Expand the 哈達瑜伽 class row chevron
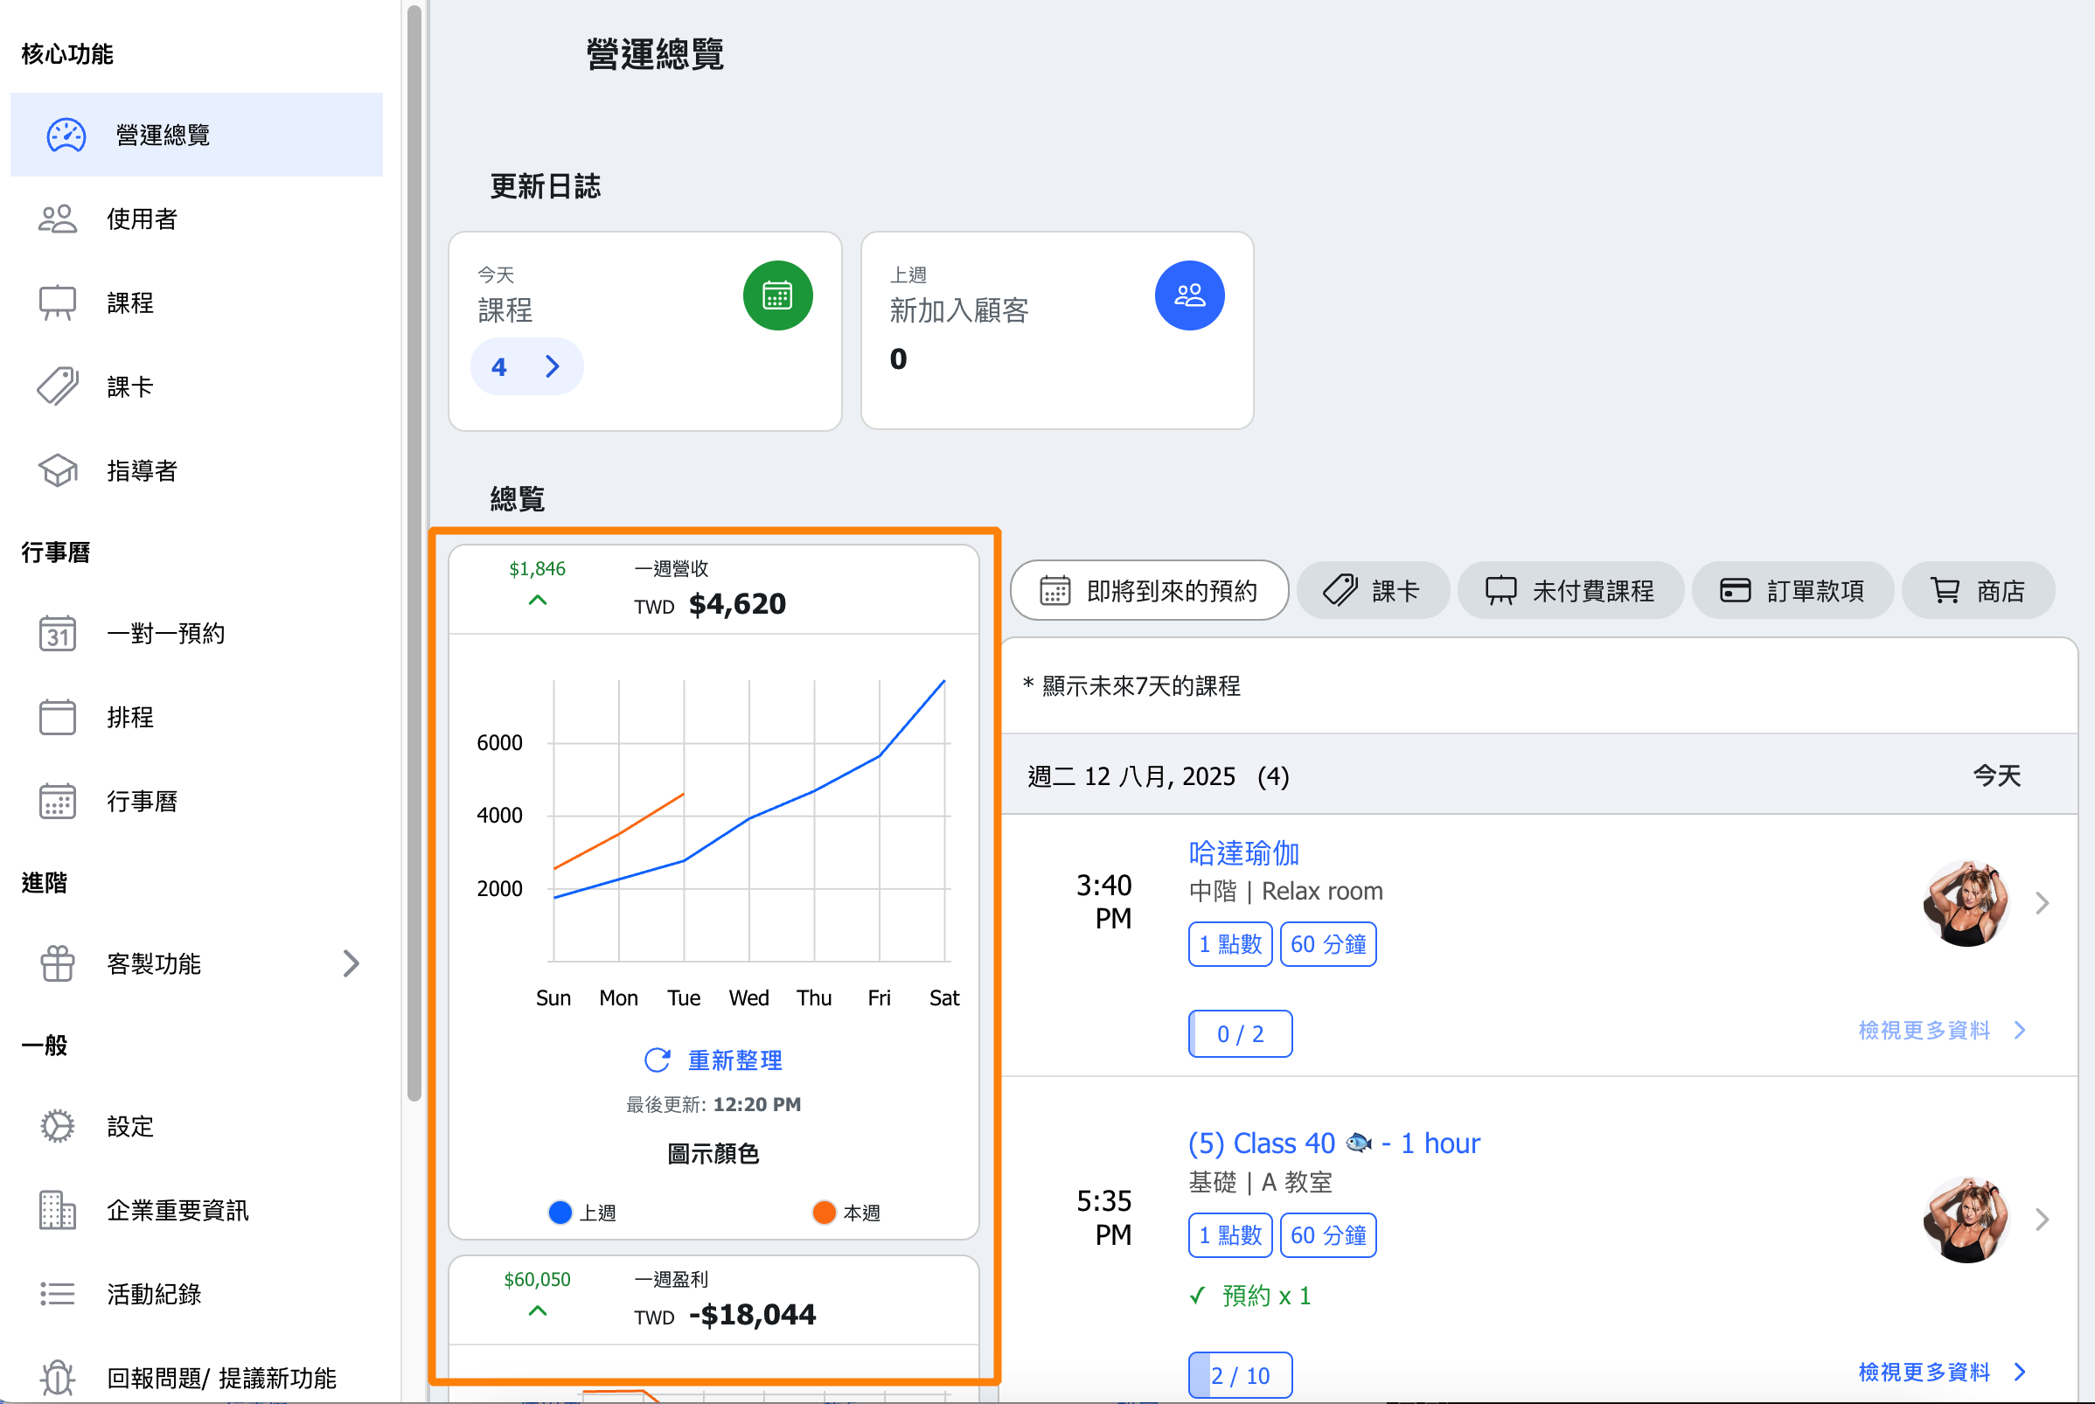Screen dimensions: 2095x1404 2043,902
